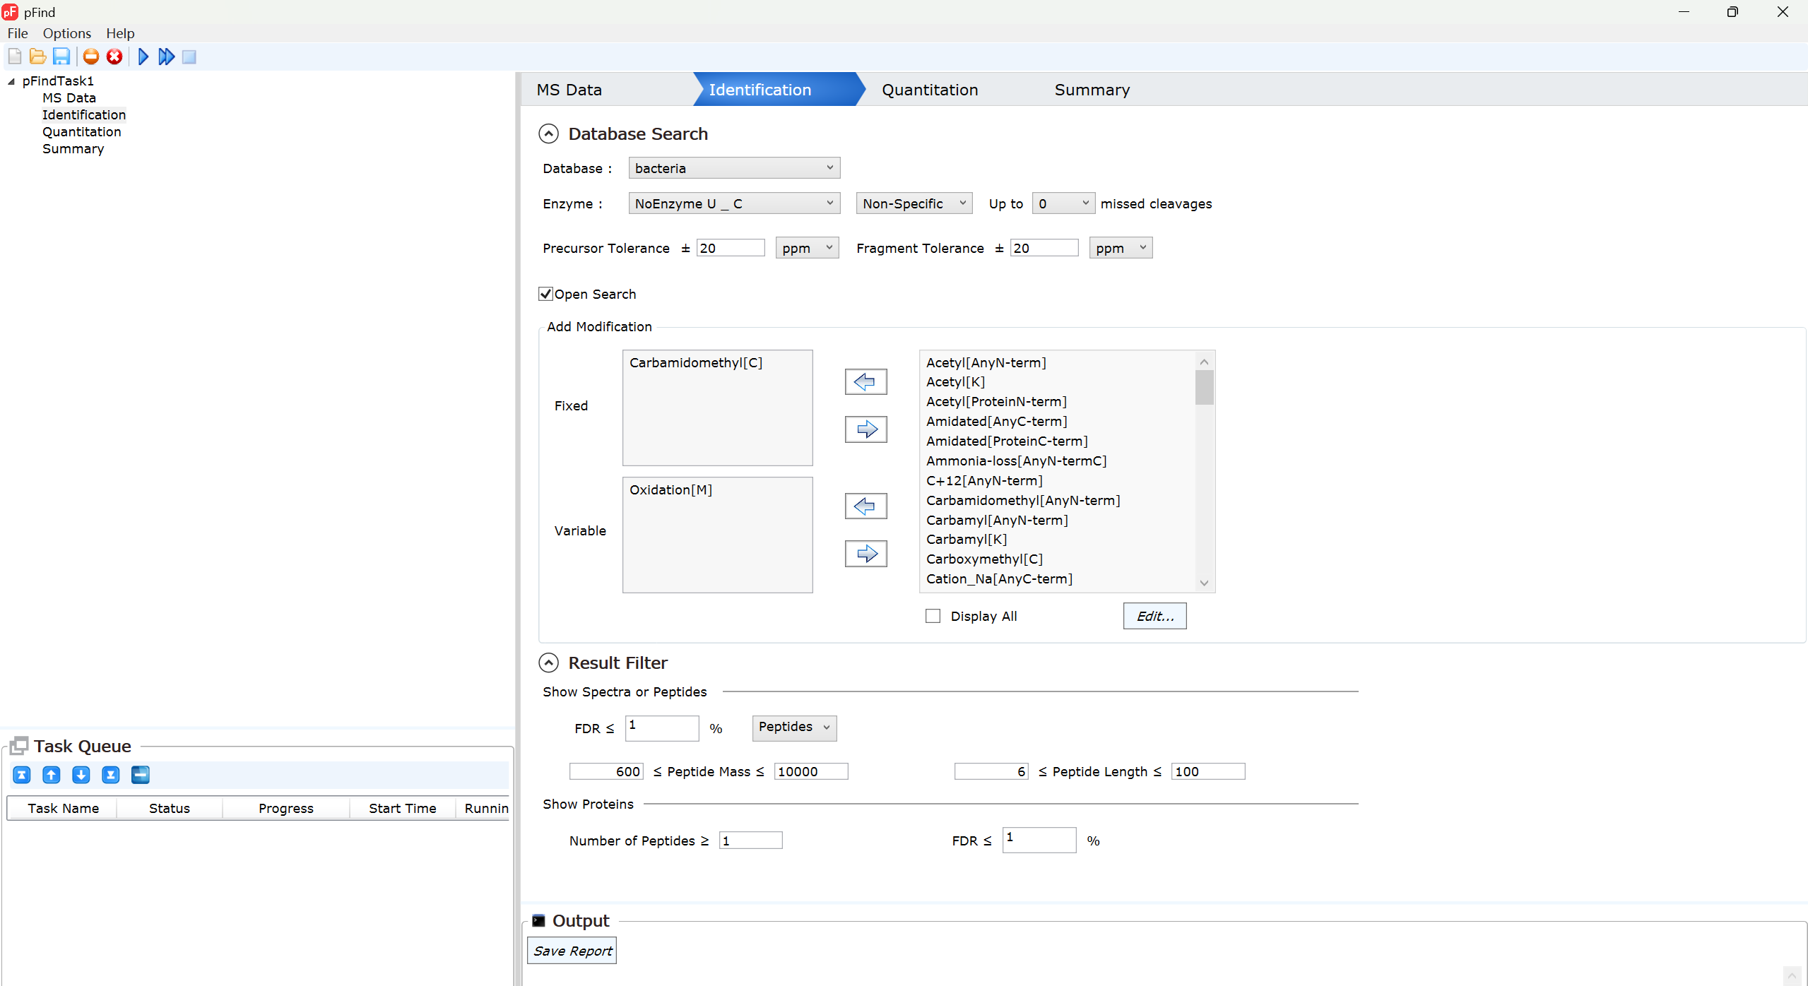This screenshot has height=986, width=1808.
Task: Click the stop square icon in toolbar
Action: [x=189, y=57]
